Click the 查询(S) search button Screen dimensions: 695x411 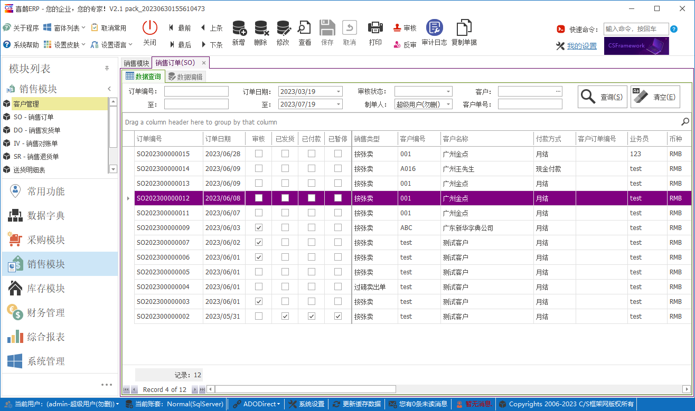[x=602, y=97]
